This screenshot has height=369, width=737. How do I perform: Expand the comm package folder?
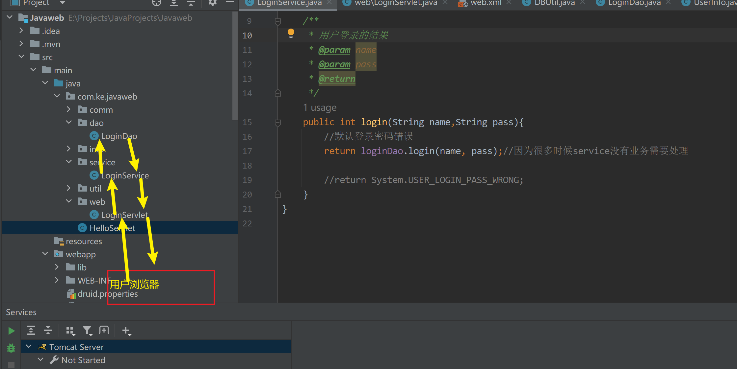[x=68, y=109]
